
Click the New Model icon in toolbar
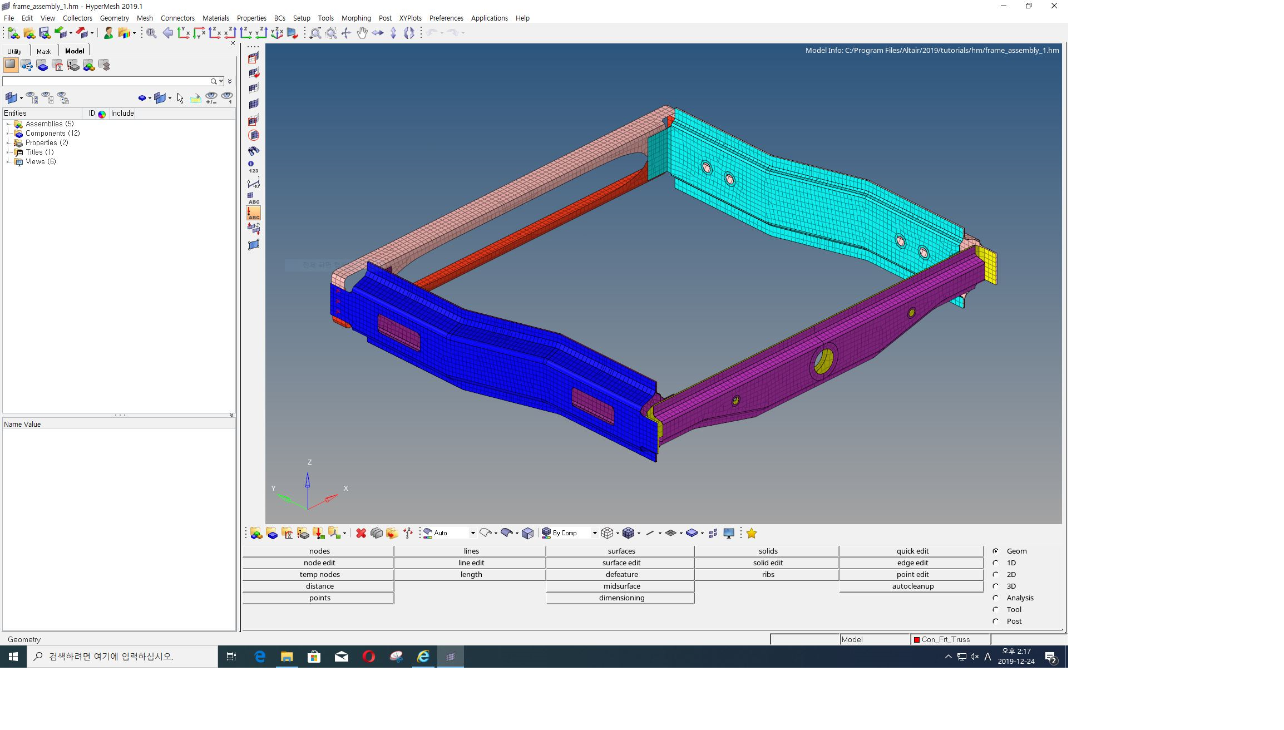coord(14,33)
